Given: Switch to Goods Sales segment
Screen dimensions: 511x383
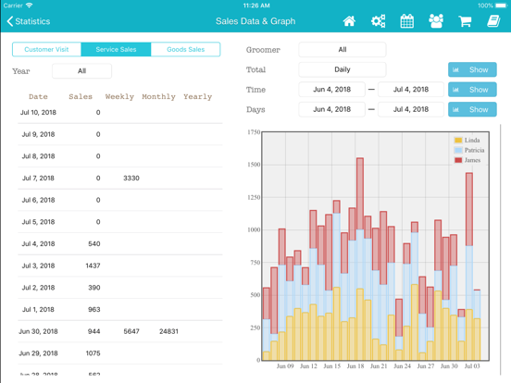Looking at the screenshot, I should (x=186, y=50).
